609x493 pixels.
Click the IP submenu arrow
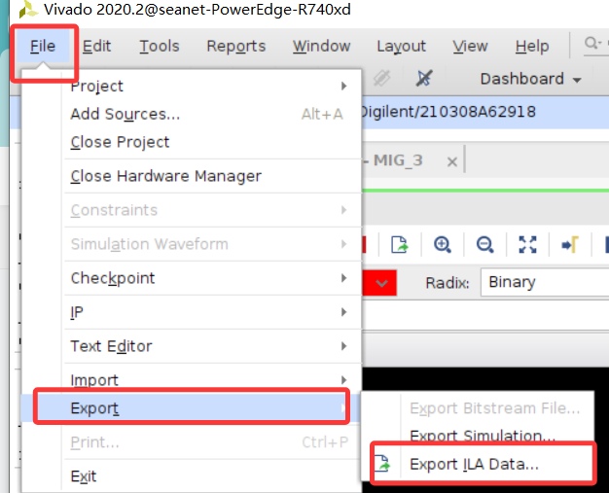point(343,312)
